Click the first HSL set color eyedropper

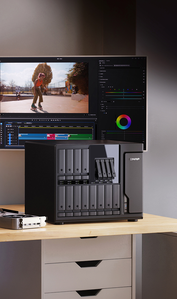[x=108, y=87]
